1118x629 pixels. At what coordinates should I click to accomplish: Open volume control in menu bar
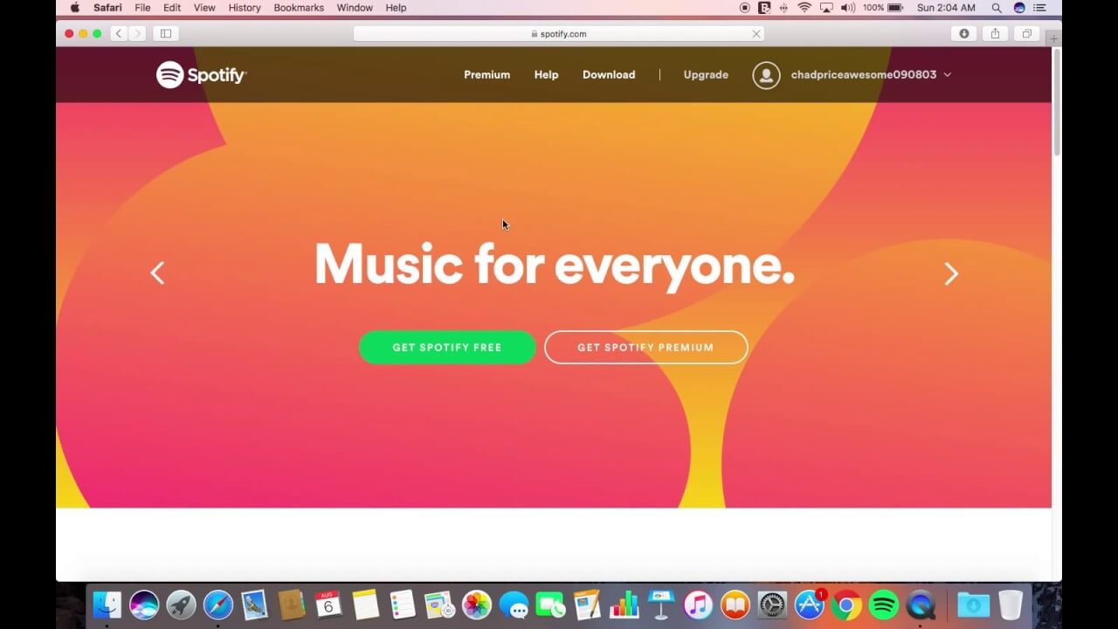(x=847, y=8)
